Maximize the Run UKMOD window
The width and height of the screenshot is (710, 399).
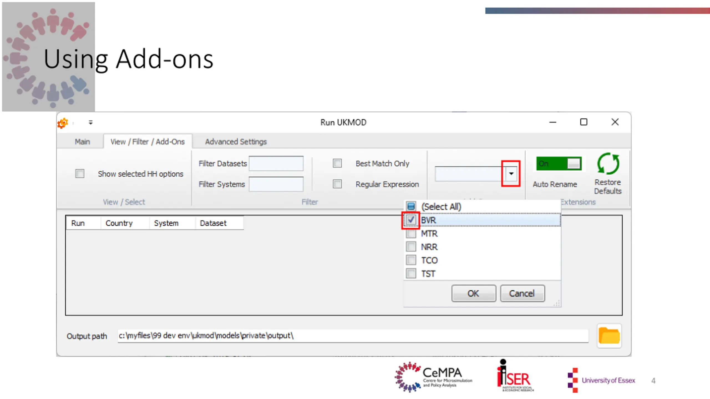(x=584, y=122)
